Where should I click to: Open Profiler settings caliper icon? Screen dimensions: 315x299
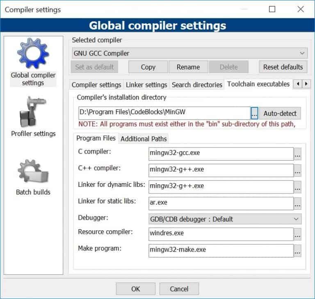click(x=33, y=112)
